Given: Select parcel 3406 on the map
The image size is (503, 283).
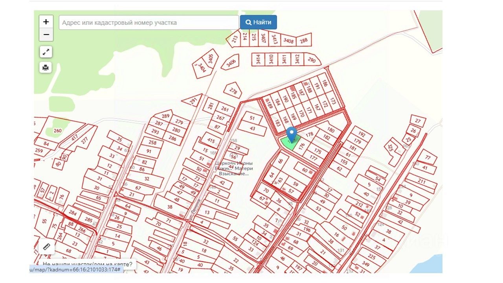Looking at the screenshot, I should (231, 62).
